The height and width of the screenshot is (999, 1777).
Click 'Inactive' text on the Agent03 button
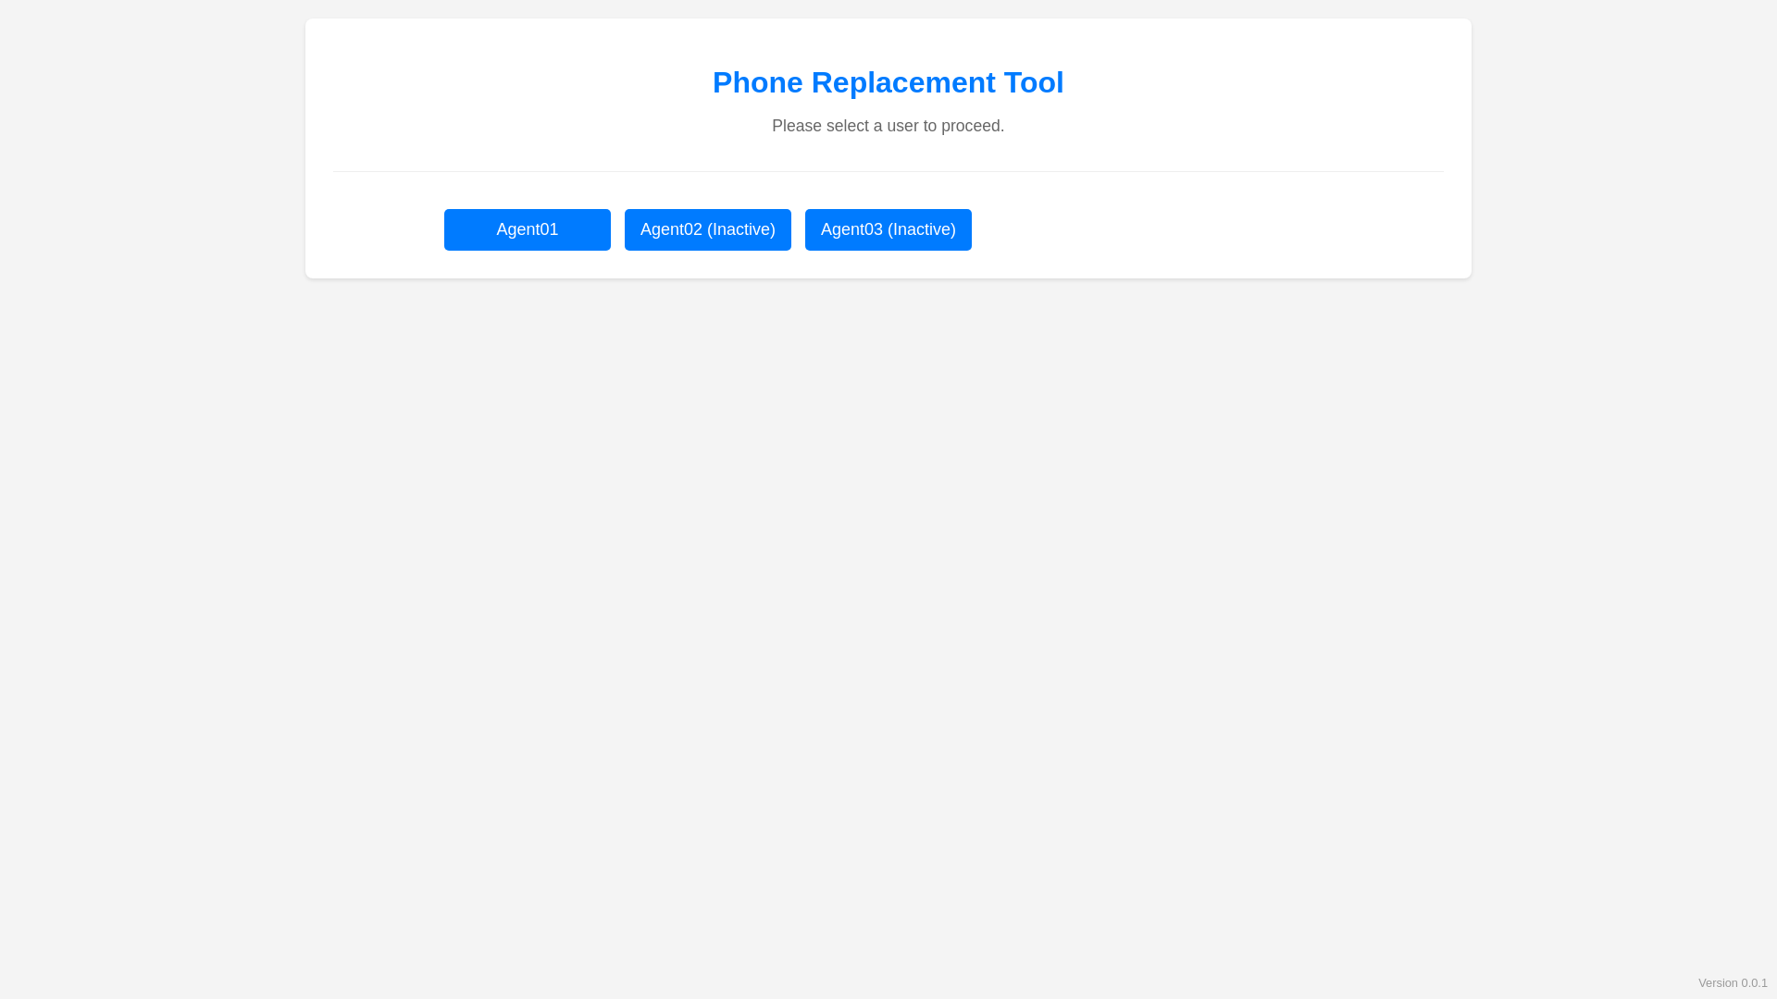coord(921,229)
